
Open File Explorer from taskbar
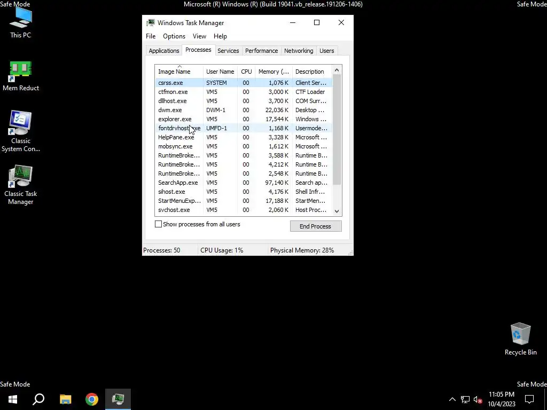[65, 399]
